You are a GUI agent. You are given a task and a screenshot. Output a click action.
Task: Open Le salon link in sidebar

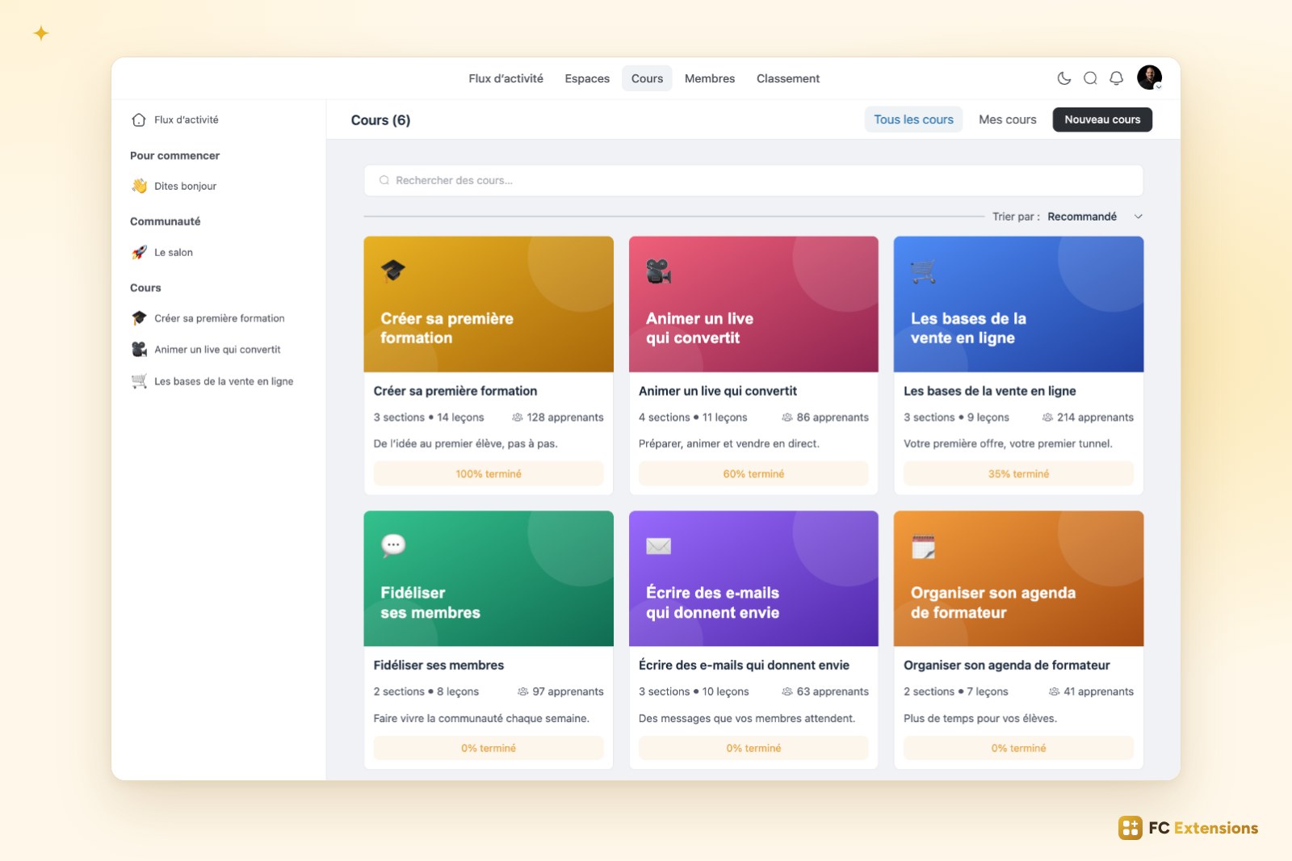174,252
